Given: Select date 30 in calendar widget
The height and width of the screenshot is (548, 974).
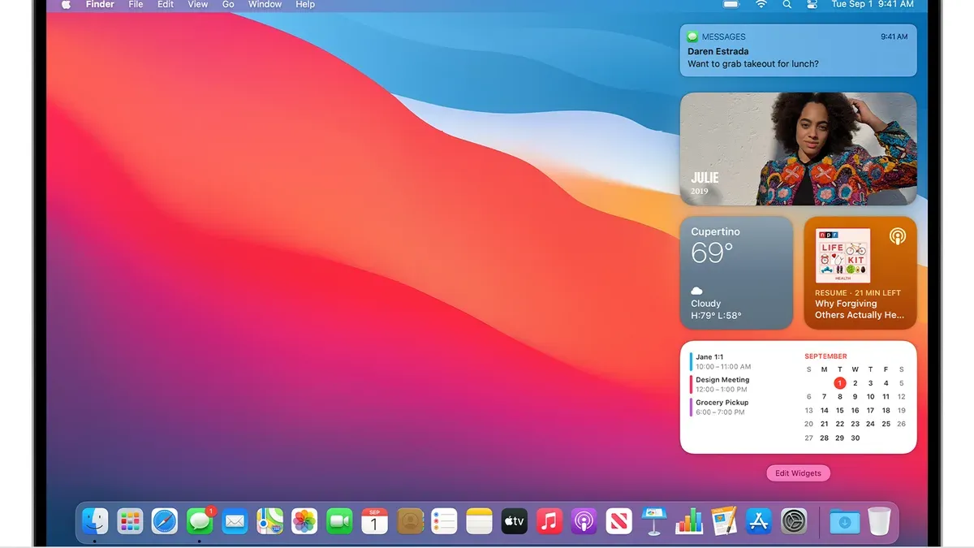Looking at the screenshot, I should pos(855,438).
